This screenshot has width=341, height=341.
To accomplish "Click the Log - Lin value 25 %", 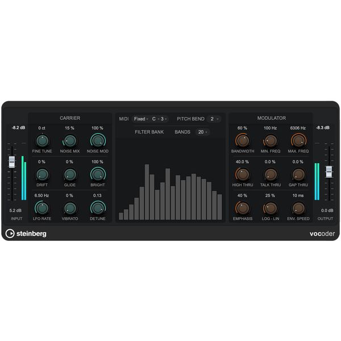I will click(x=270, y=196).
